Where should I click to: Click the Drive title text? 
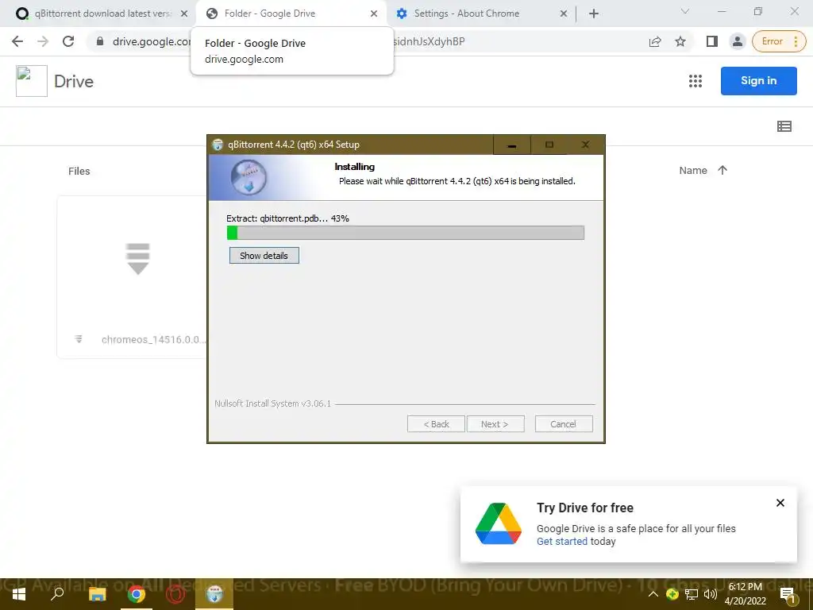74,82
